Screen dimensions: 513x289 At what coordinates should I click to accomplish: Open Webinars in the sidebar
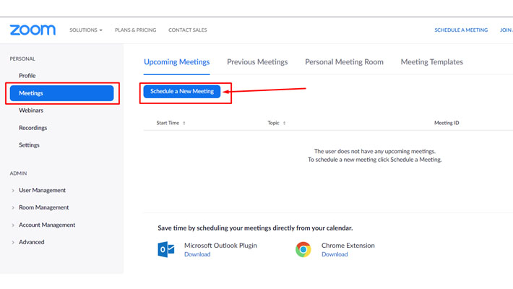(31, 111)
